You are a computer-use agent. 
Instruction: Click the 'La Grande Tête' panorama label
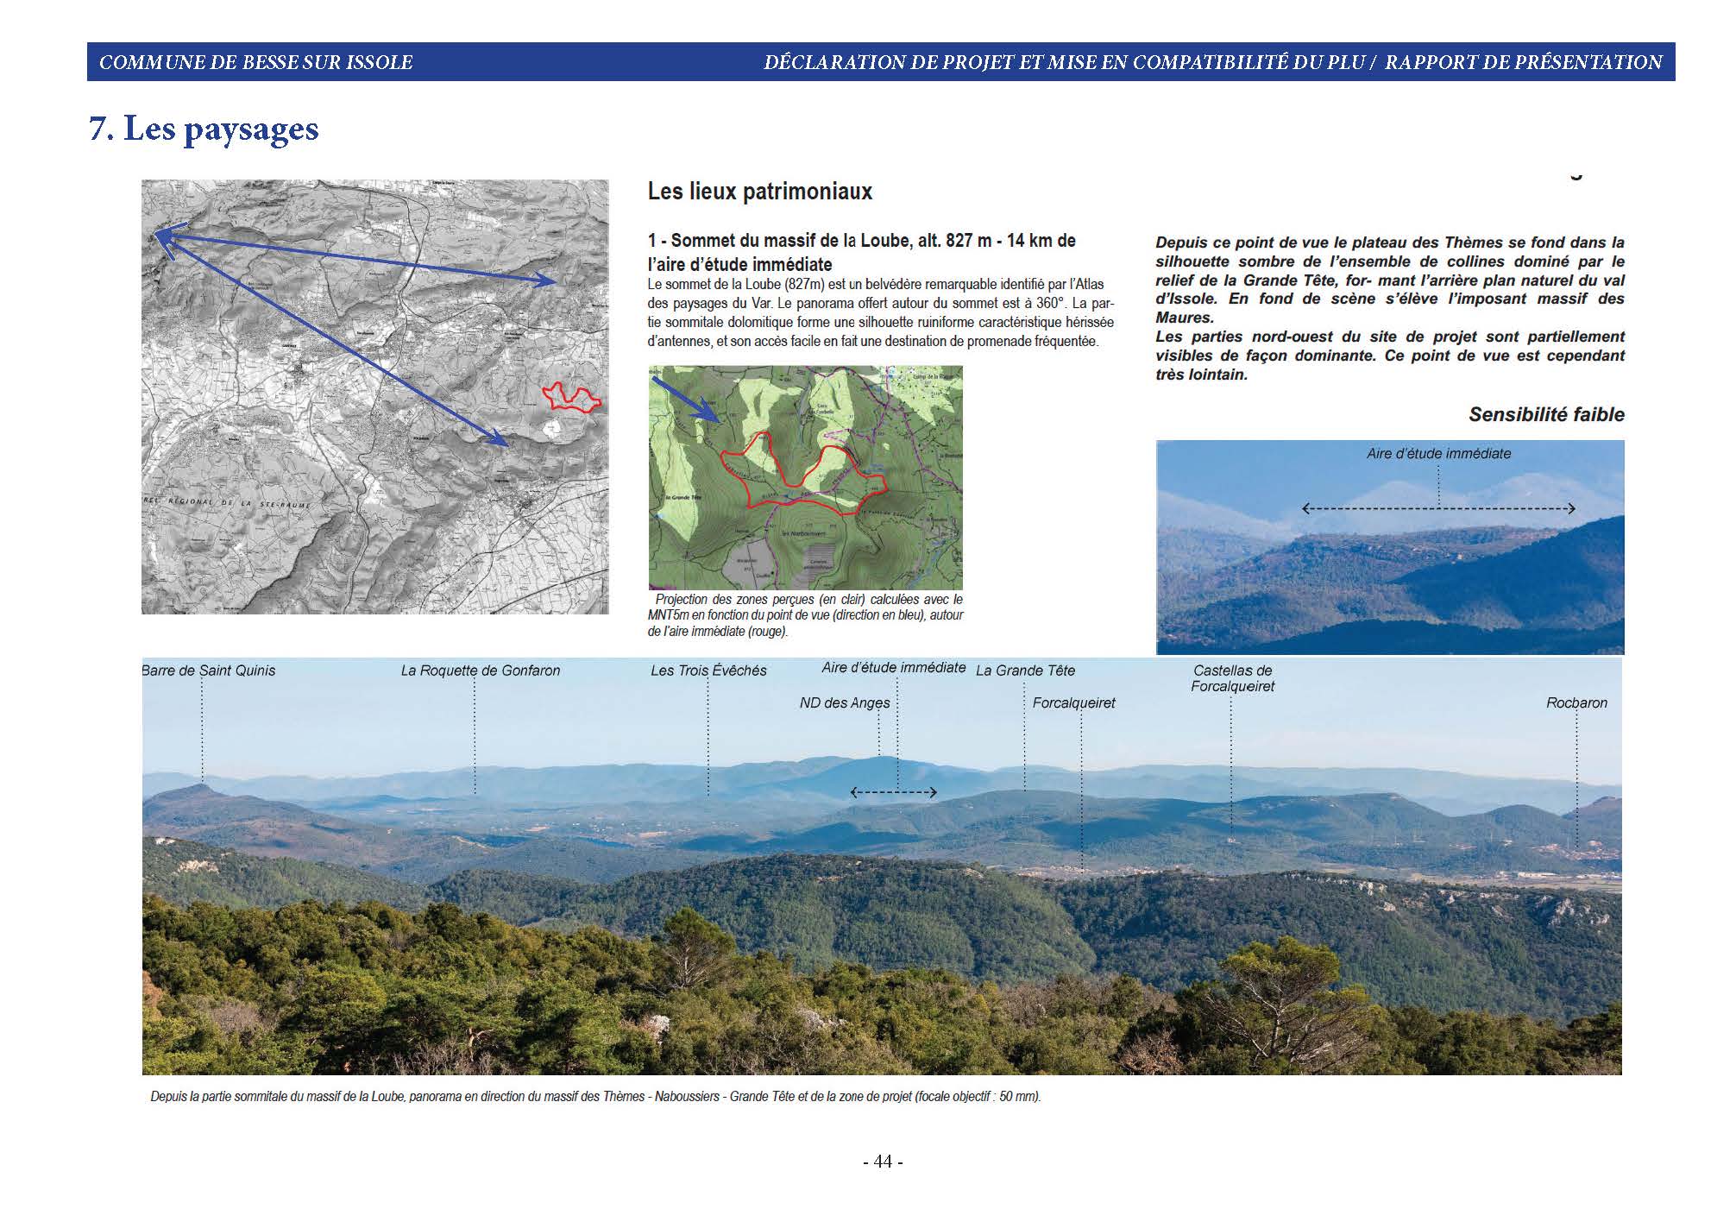click(1025, 671)
